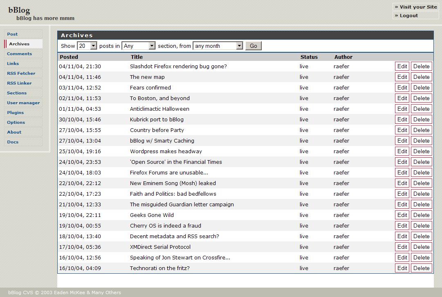This screenshot has height=297, width=442.
Task: Edit 'To Boston, and beyond' post
Action: pyautogui.click(x=402, y=98)
